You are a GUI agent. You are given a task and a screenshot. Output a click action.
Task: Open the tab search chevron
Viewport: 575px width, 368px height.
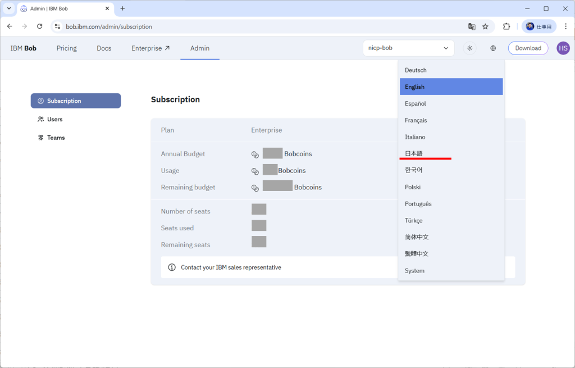pos(9,8)
